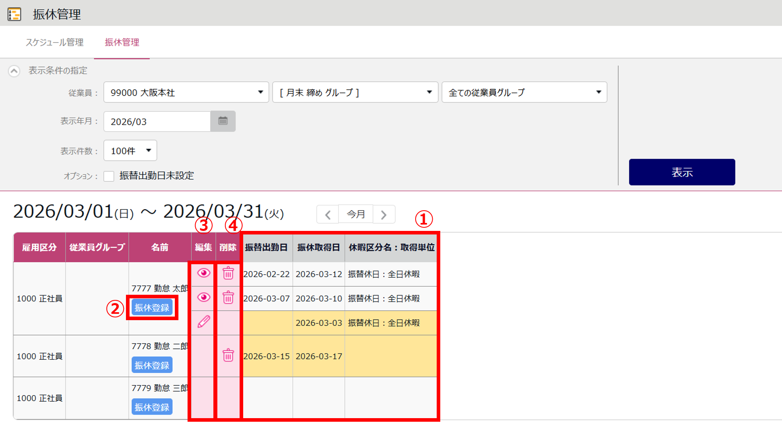Click 振休登録 for 7777 勤怠 太郎
Viewport: 782px width, 436px height.
[152, 308]
